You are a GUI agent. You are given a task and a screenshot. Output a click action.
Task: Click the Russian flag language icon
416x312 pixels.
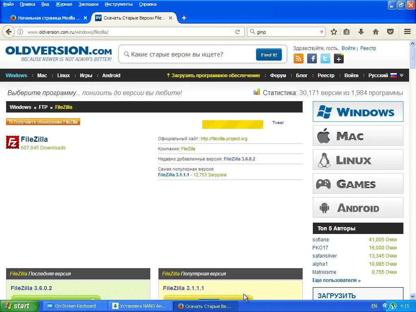[394, 75]
